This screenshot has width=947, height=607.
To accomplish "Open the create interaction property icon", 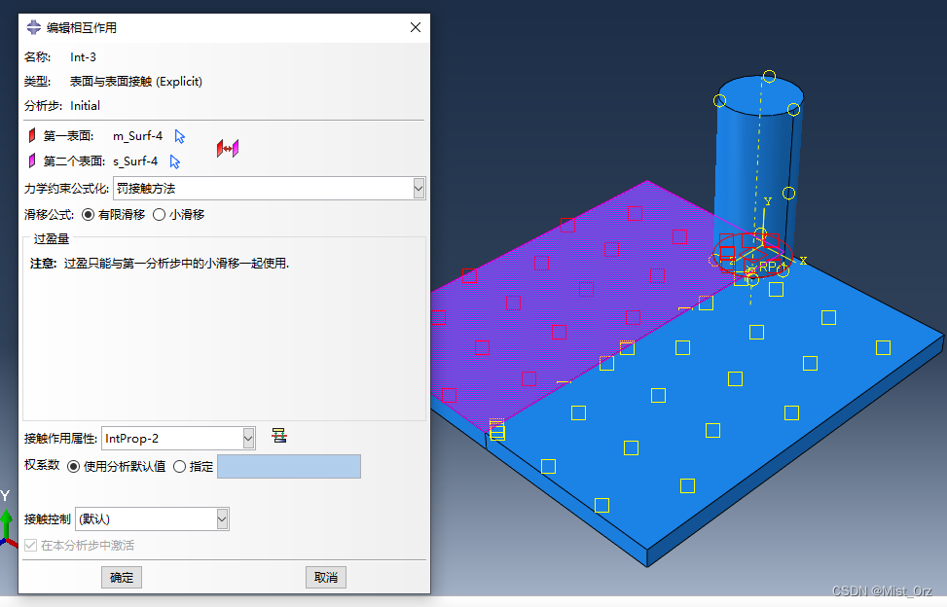I will [279, 436].
